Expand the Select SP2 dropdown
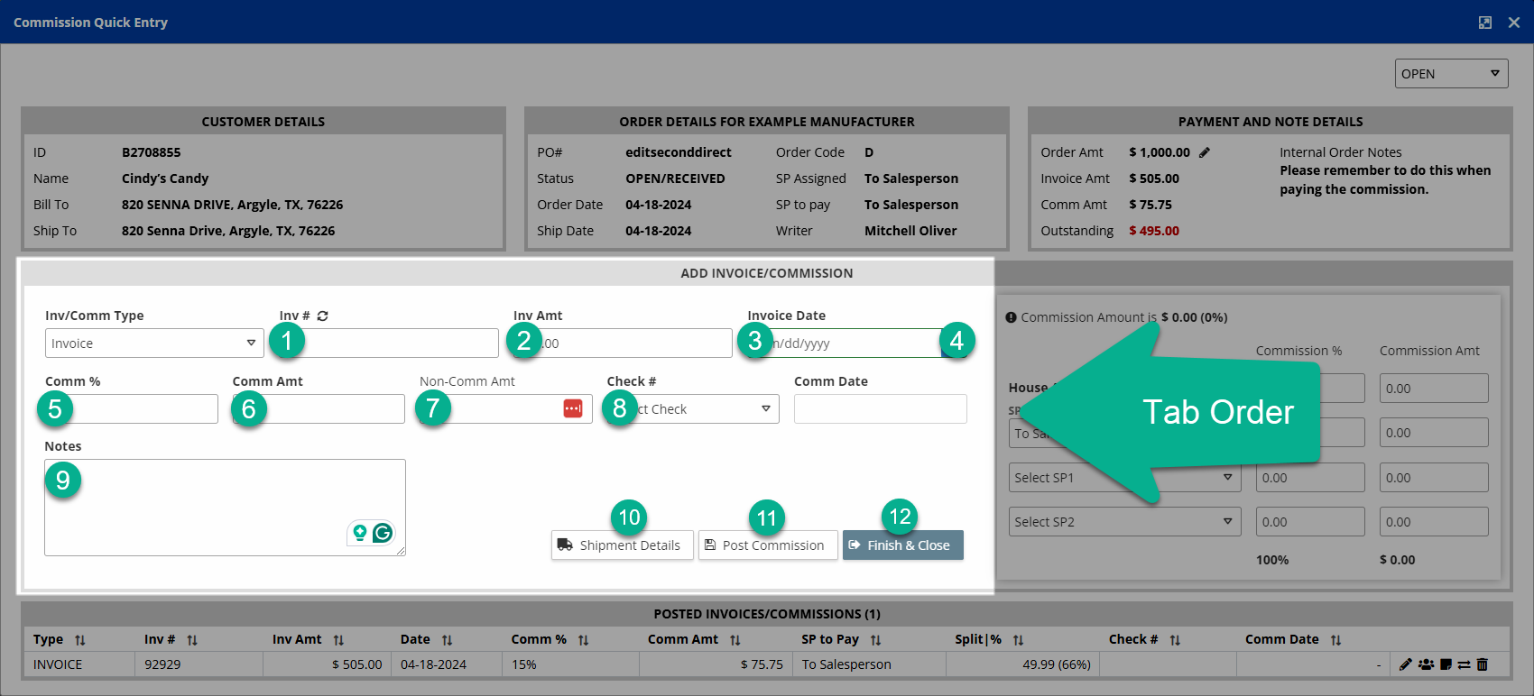This screenshot has height=696, width=1534. (x=1124, y=522)
